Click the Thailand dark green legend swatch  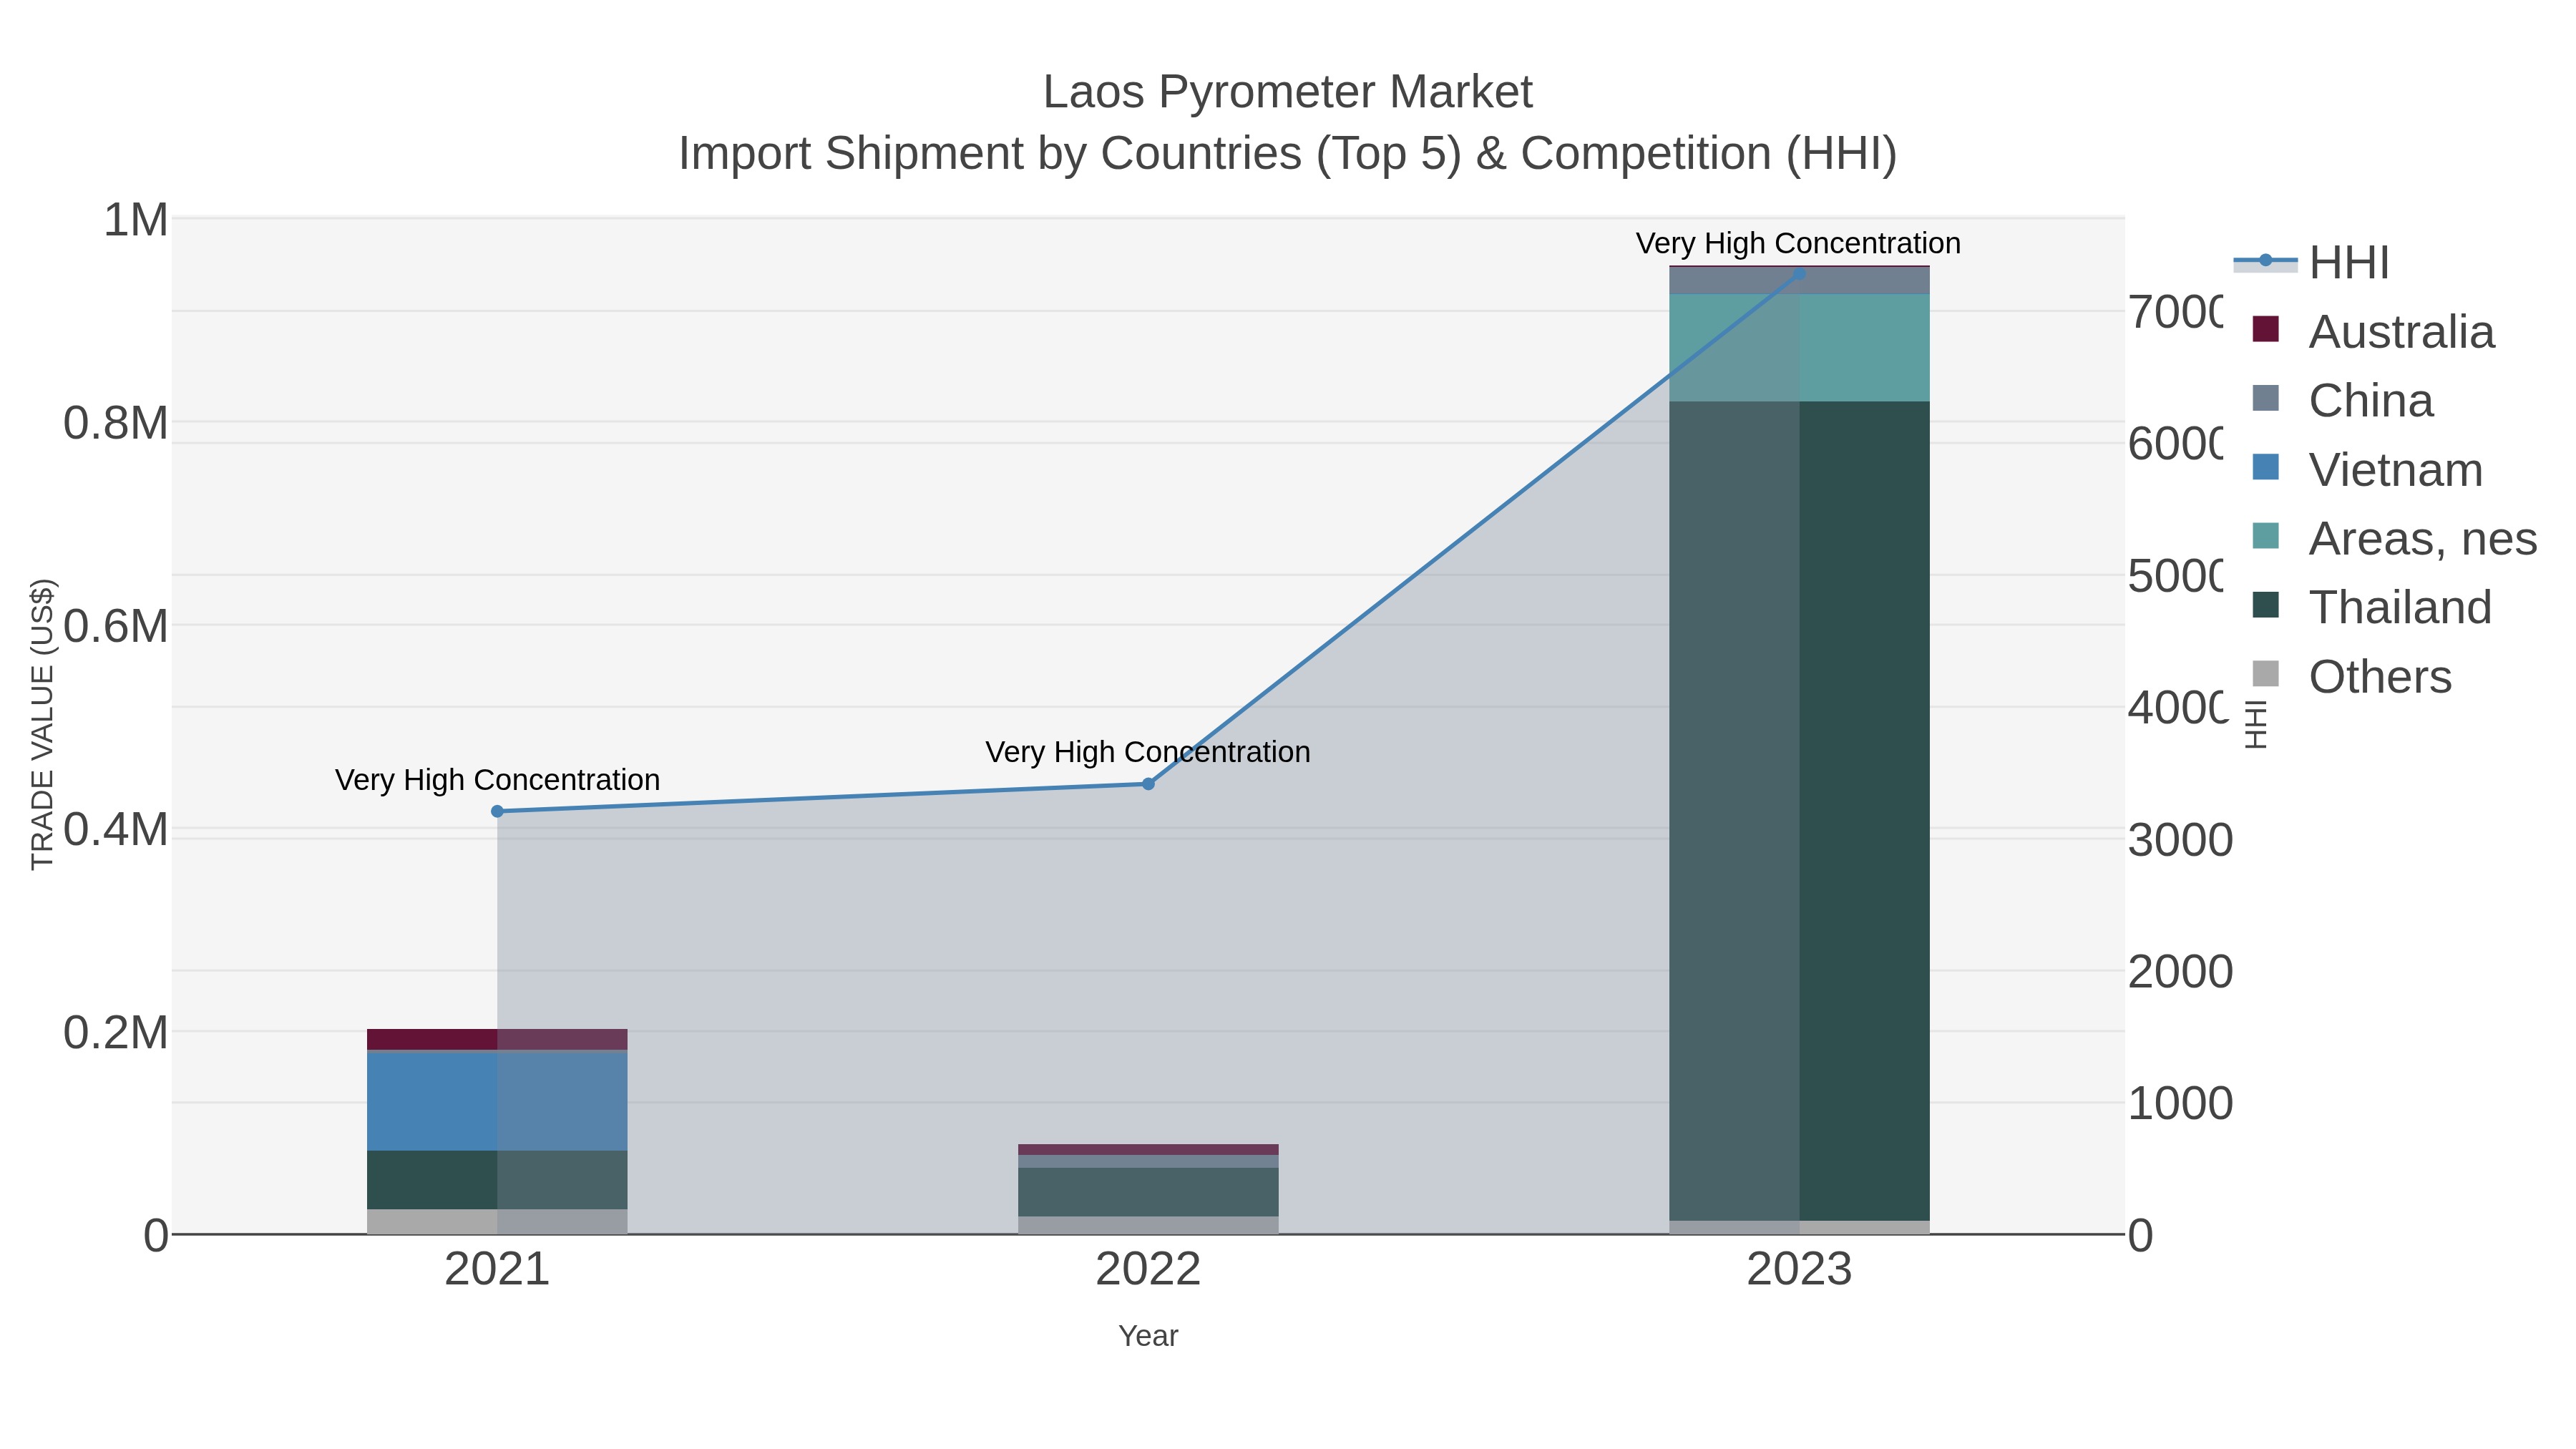[2266, 605]
